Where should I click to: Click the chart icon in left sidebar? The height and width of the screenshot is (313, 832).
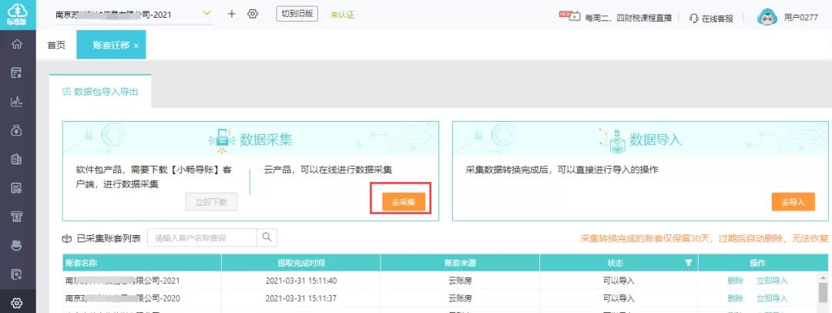16,101
